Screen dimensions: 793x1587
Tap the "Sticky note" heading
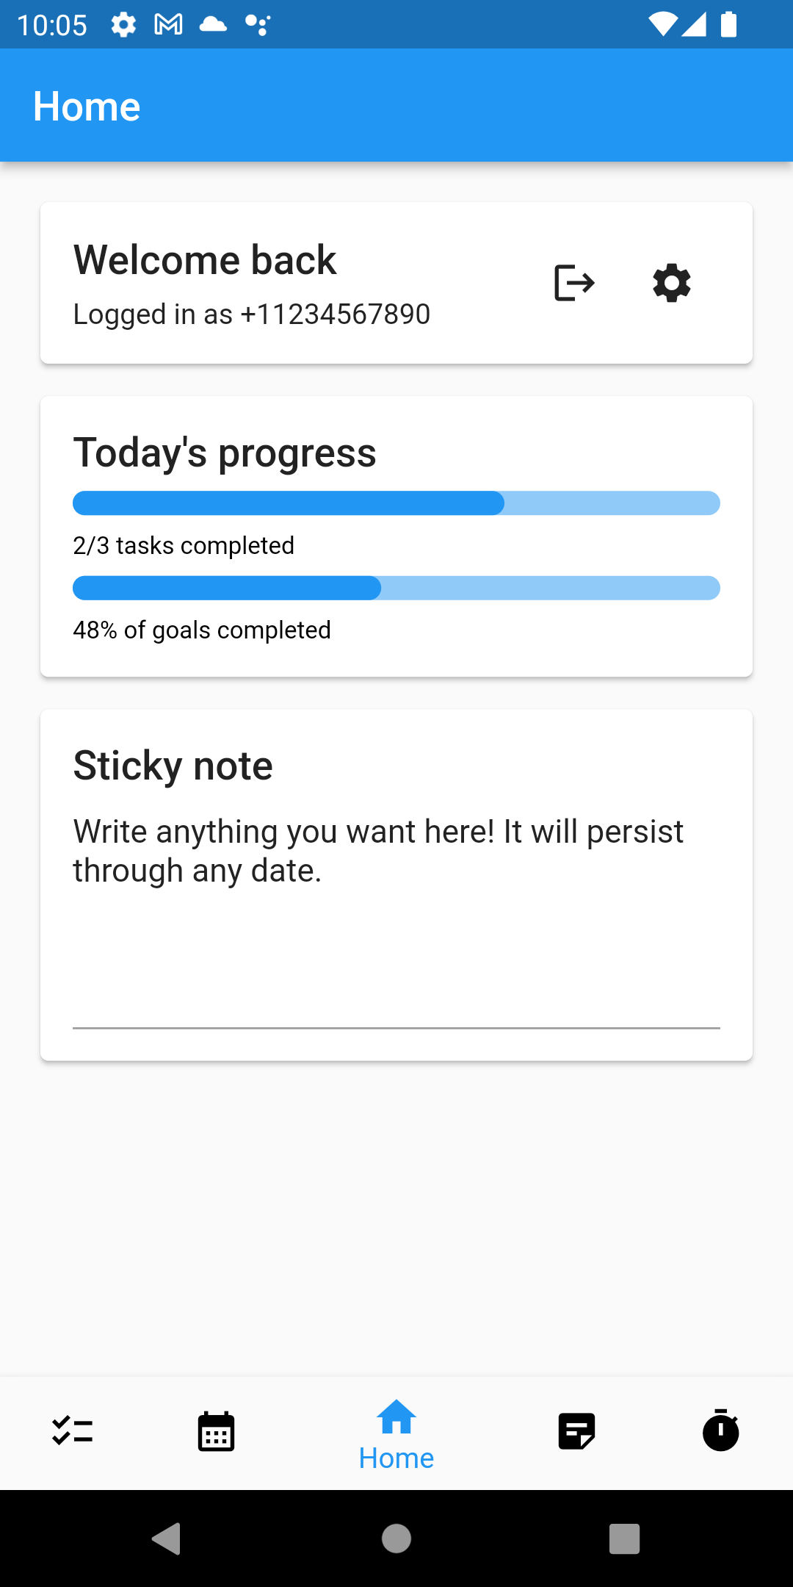pos(173,766)
